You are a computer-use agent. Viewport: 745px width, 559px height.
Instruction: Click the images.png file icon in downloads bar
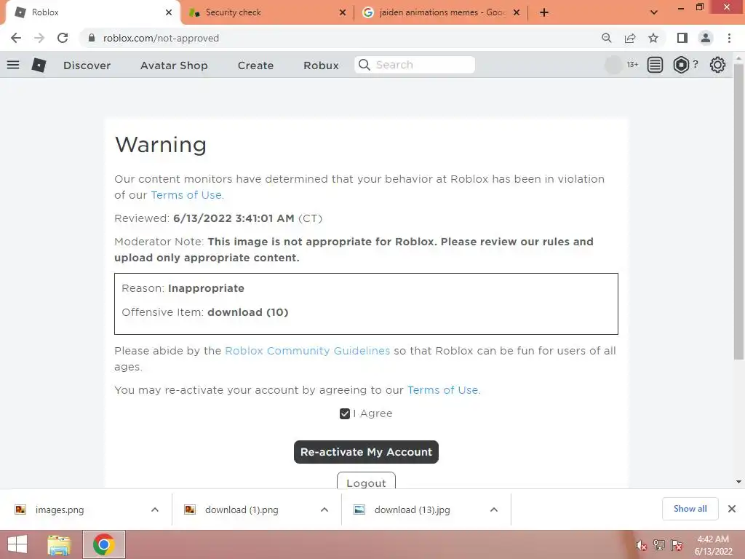click(20, 510)
